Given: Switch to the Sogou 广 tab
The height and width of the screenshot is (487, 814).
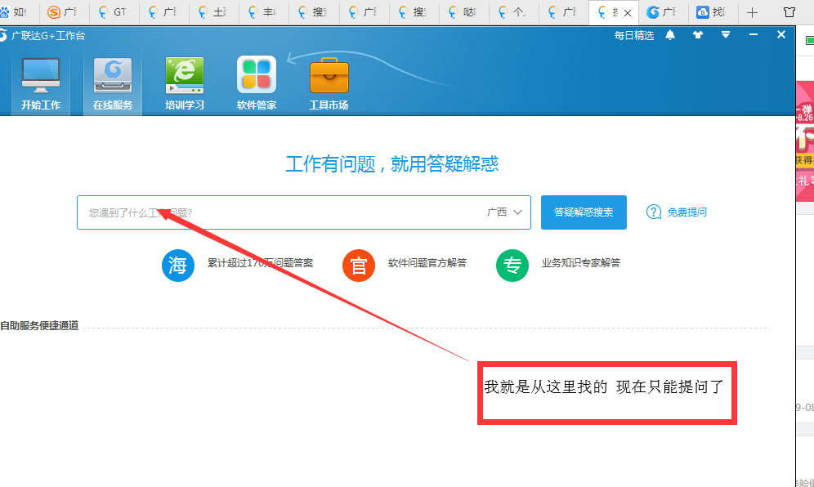Looking at the screenshot, I should coord(63,12).
